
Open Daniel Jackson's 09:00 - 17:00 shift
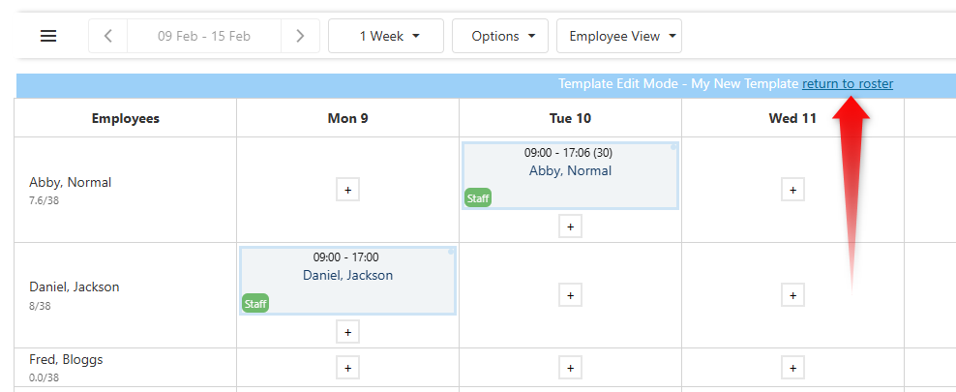click(x=347, y=275)
